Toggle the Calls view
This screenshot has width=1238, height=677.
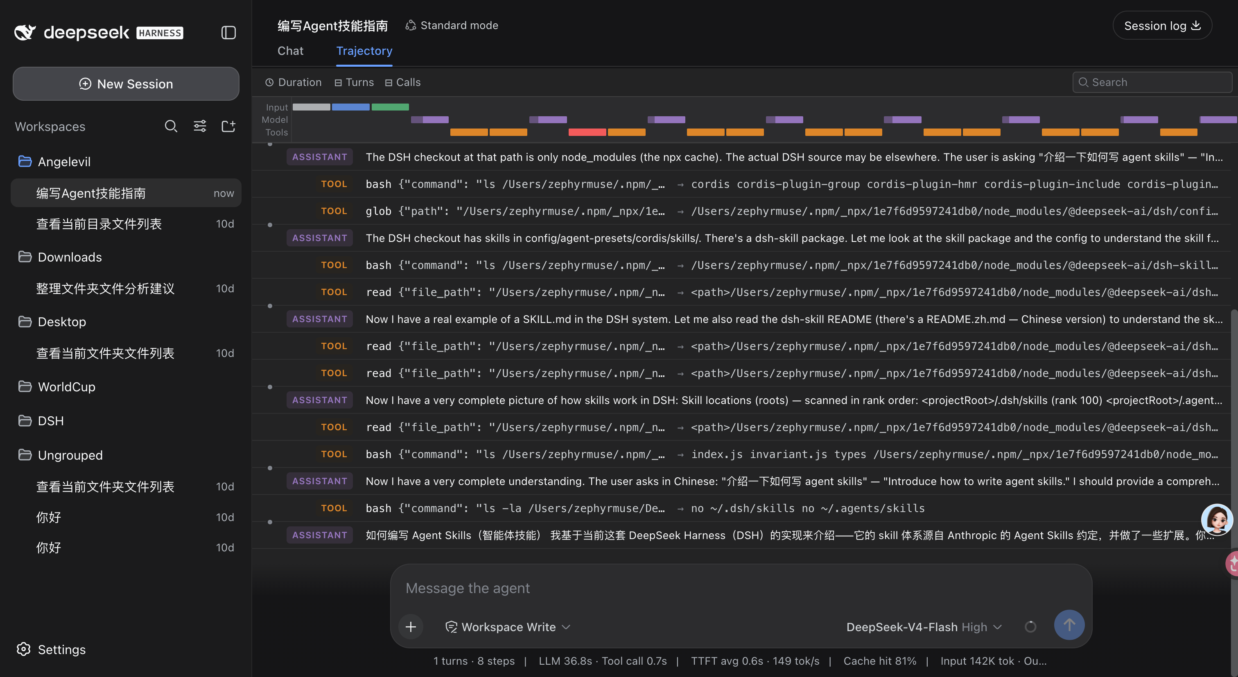[403, 83]
